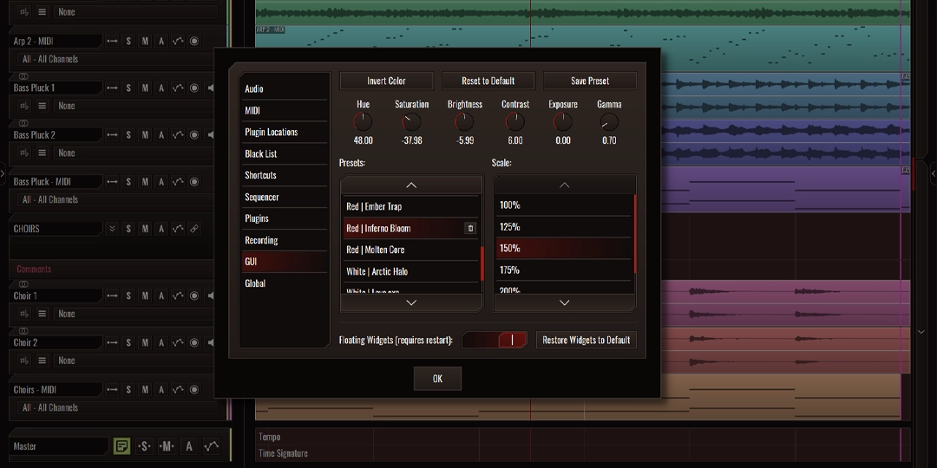Open the Global settings tab
Image resolution: width=937 pixels, height=468 pixels.
click(x=285, y=283)
